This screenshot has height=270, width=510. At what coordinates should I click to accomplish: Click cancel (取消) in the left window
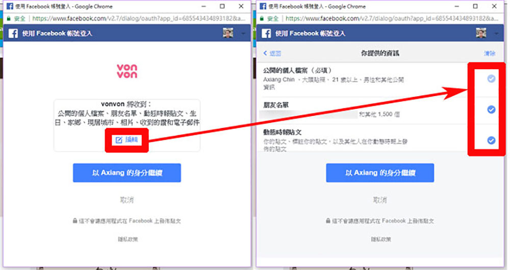127,200
